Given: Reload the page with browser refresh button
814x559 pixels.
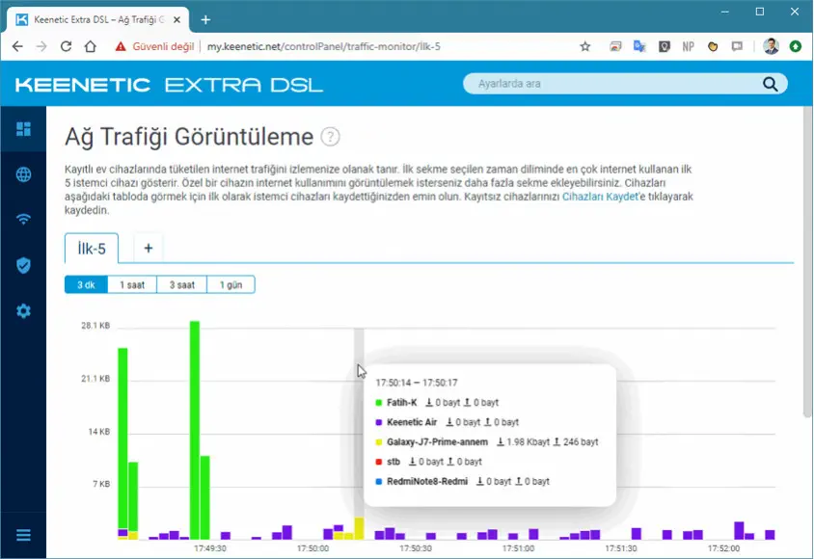Looking at the screenshot, I should (67, 46).
